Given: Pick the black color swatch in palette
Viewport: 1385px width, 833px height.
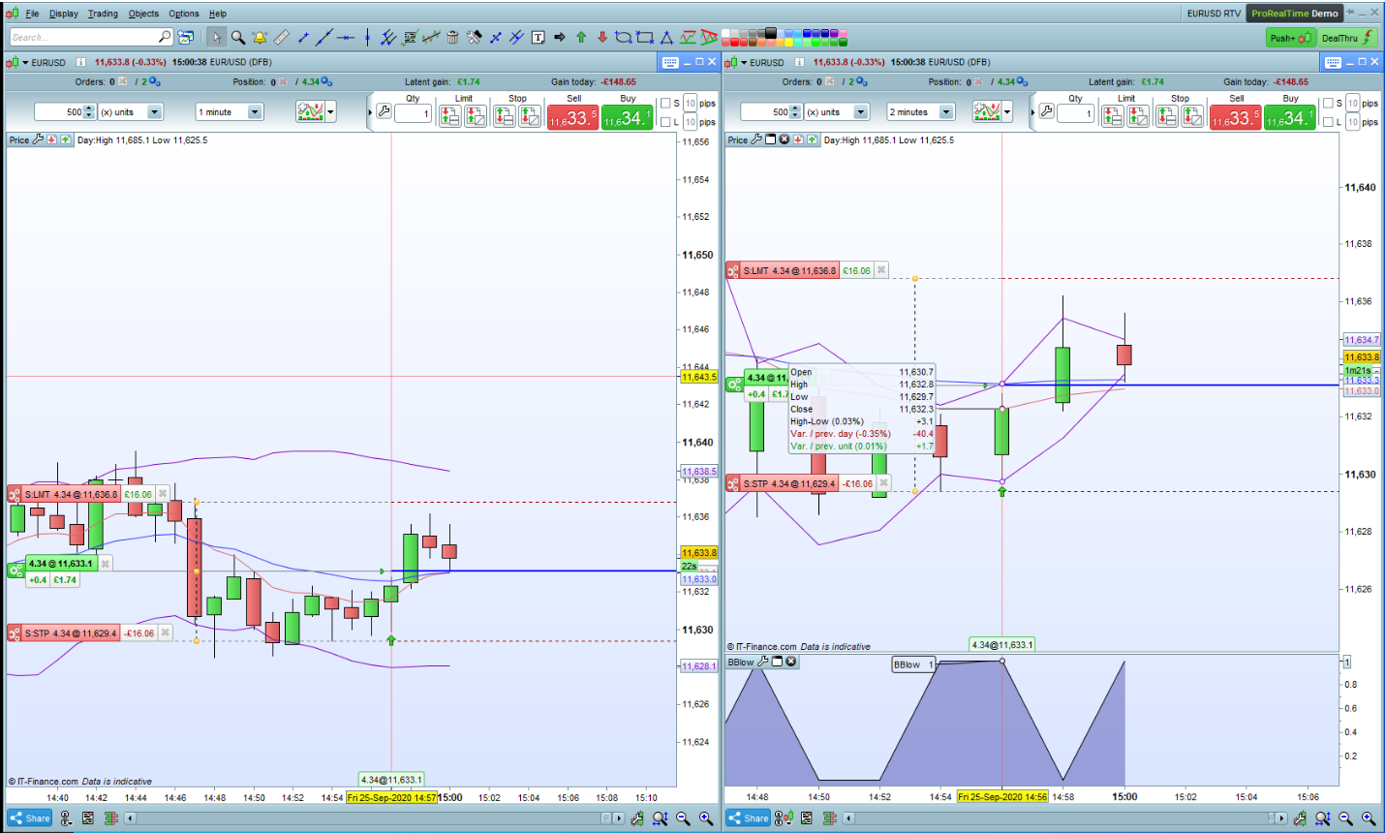Looking at the screenshot, I should [771, 33].
